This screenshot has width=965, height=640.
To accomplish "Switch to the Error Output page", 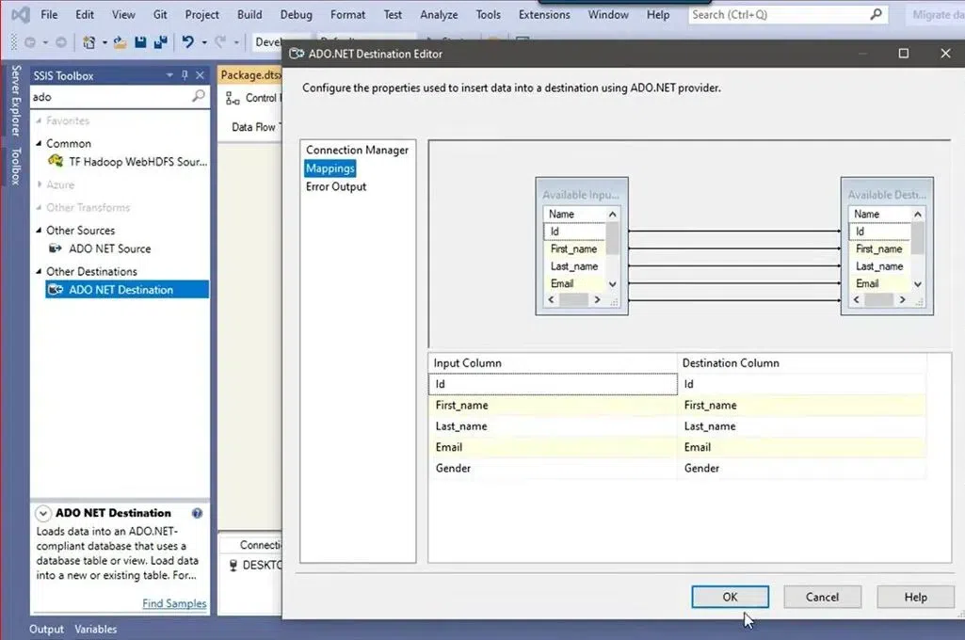I will [336, 186].
